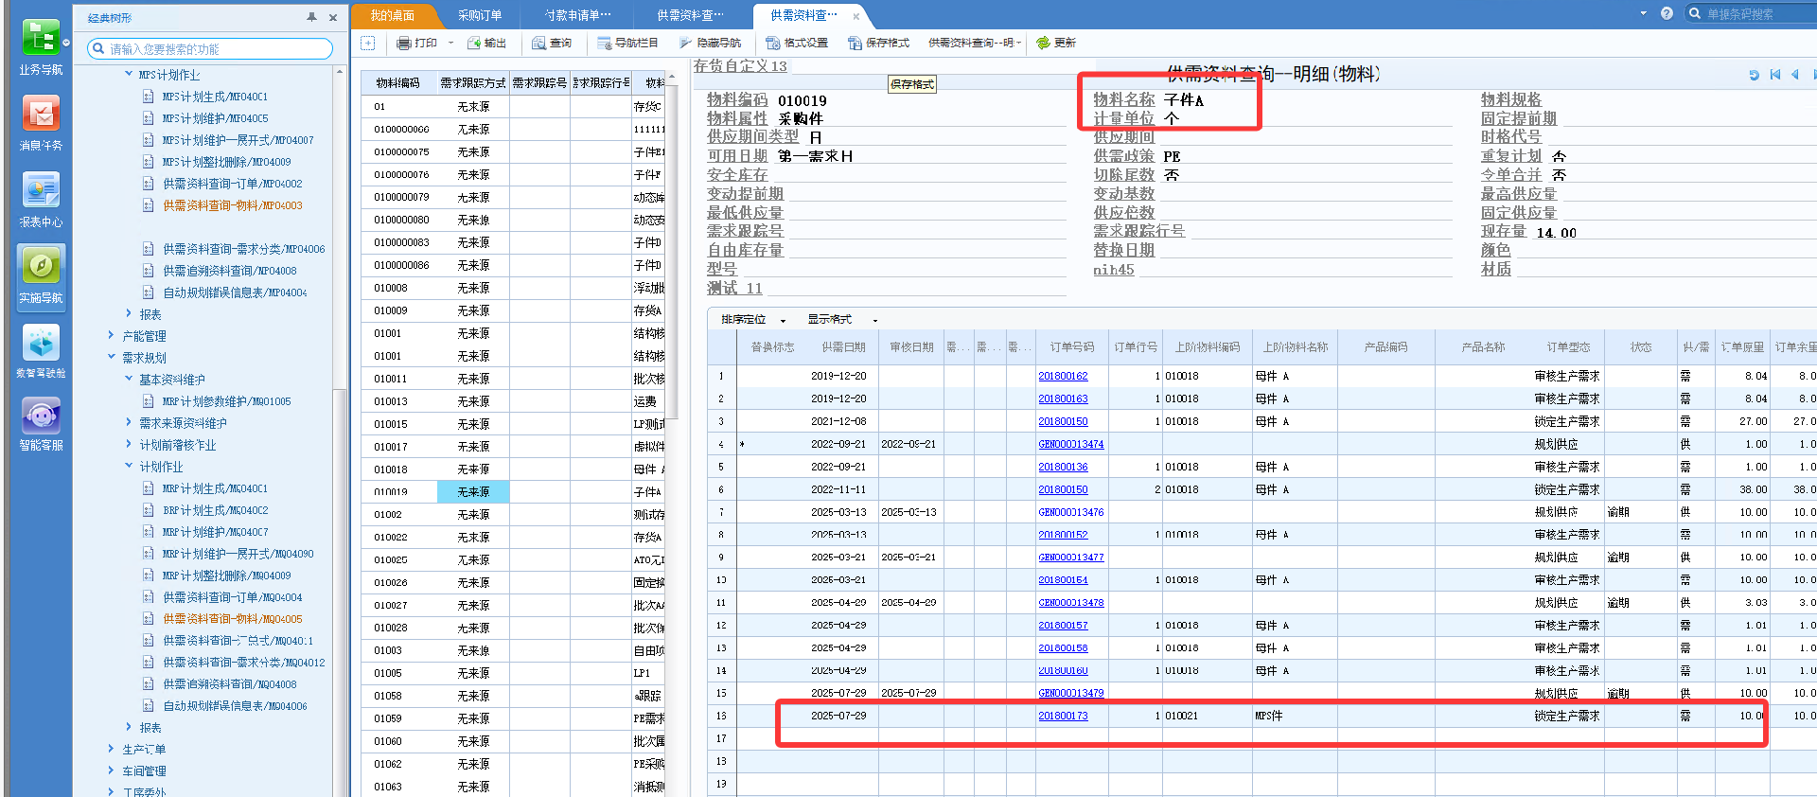Screen dimensions: 1817x797
Task: Collapse the 需求规划 tree node
Action: (111, 357)
